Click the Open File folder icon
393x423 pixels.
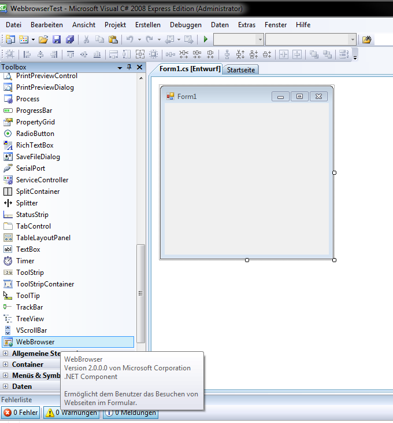click(x=43, y=40)
